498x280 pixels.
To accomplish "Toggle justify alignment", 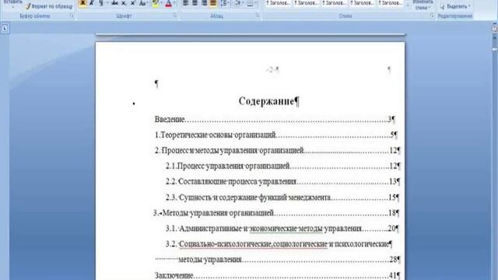I will 212,3.
